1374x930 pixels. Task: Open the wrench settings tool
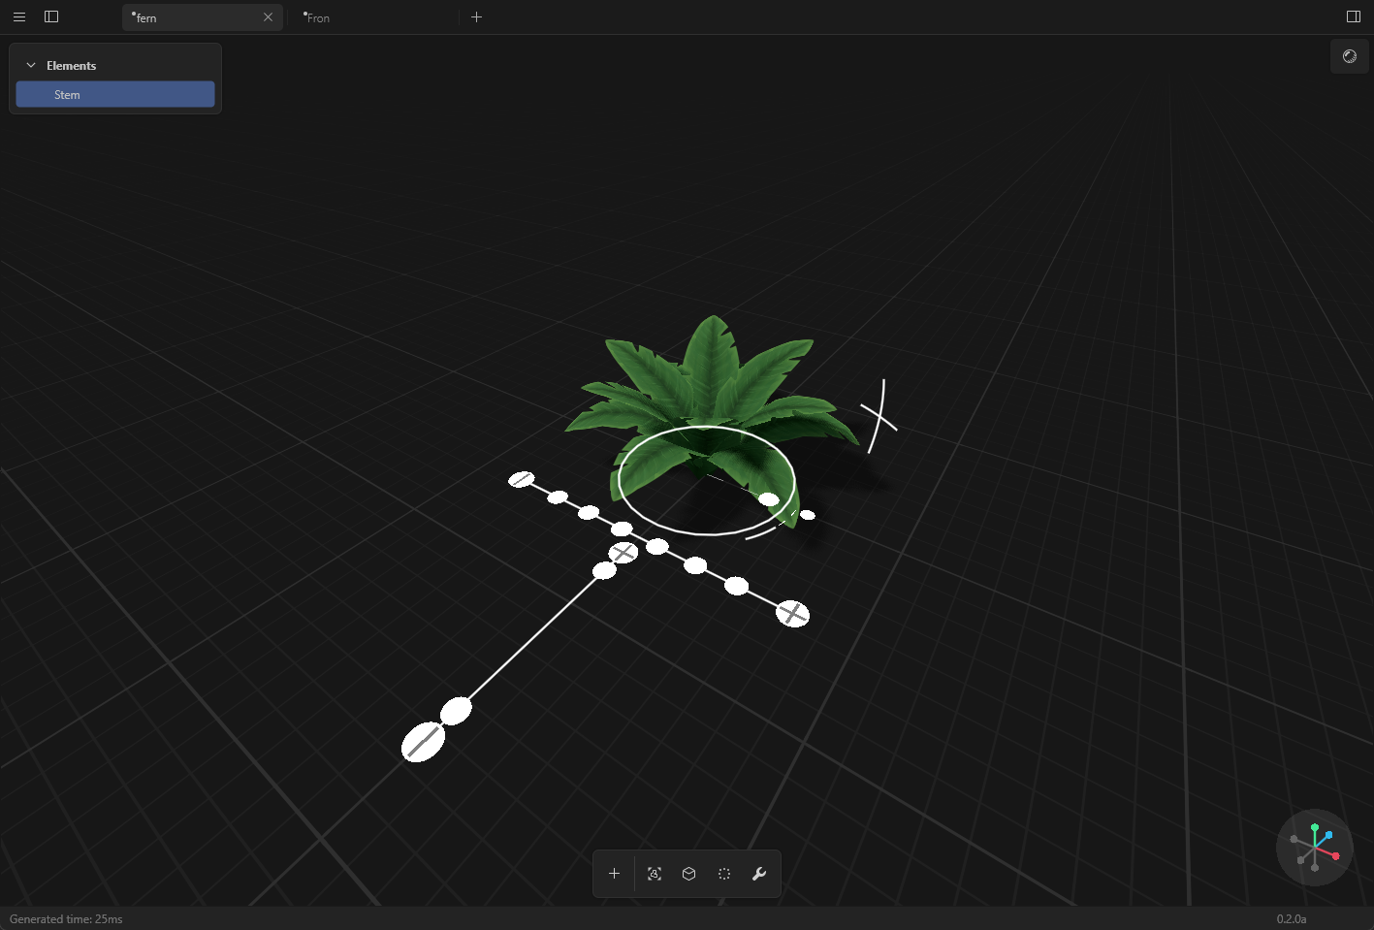(x=759, y=874)
